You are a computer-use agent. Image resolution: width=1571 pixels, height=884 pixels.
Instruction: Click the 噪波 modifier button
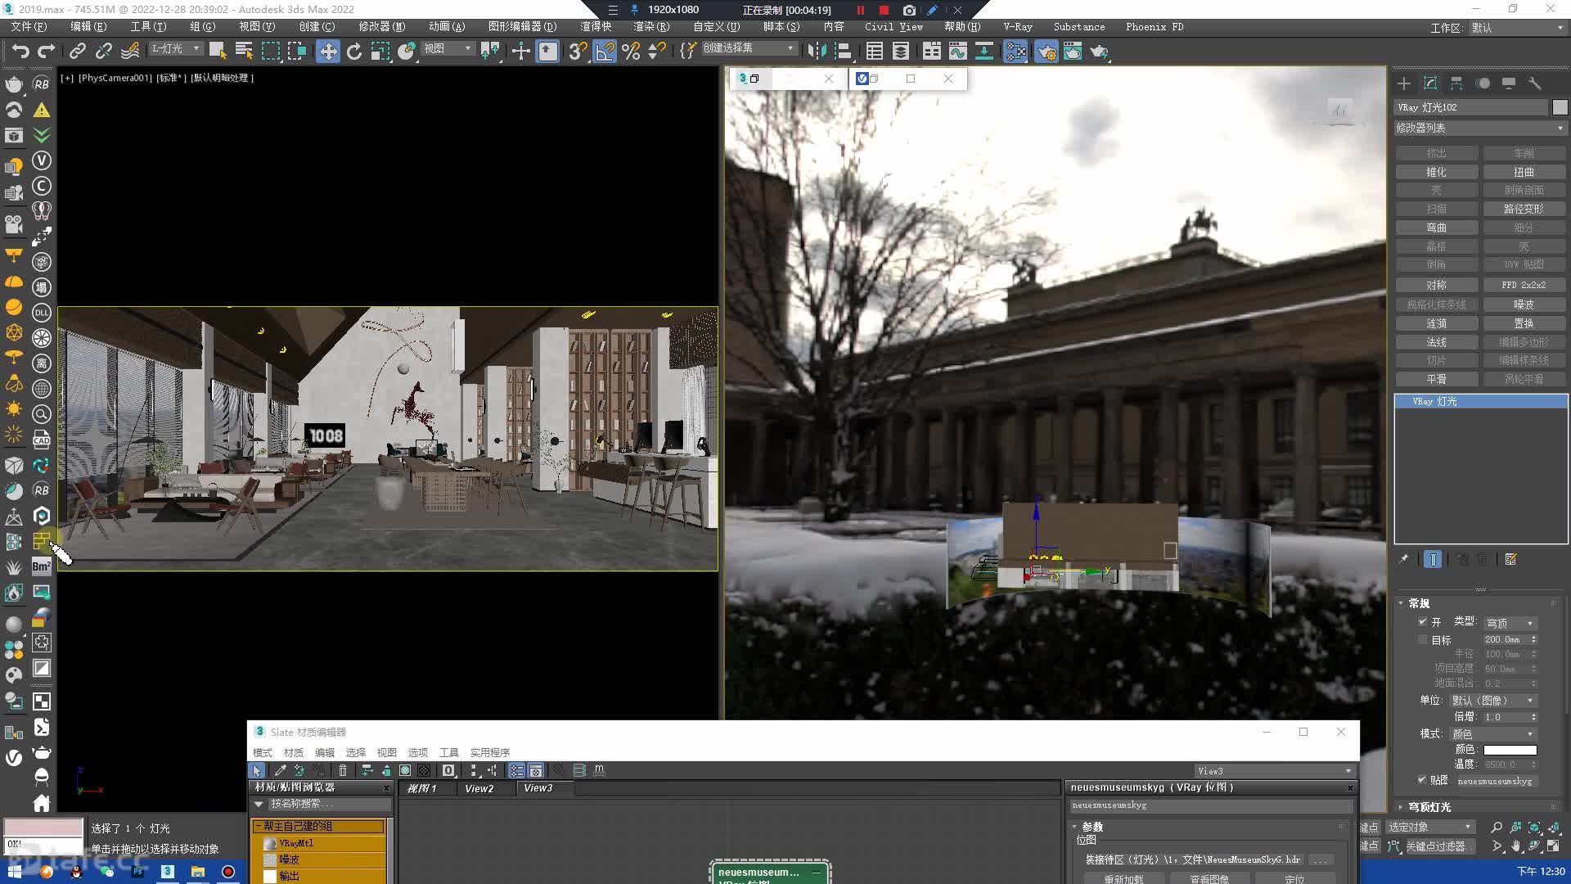click(1524, 304)
